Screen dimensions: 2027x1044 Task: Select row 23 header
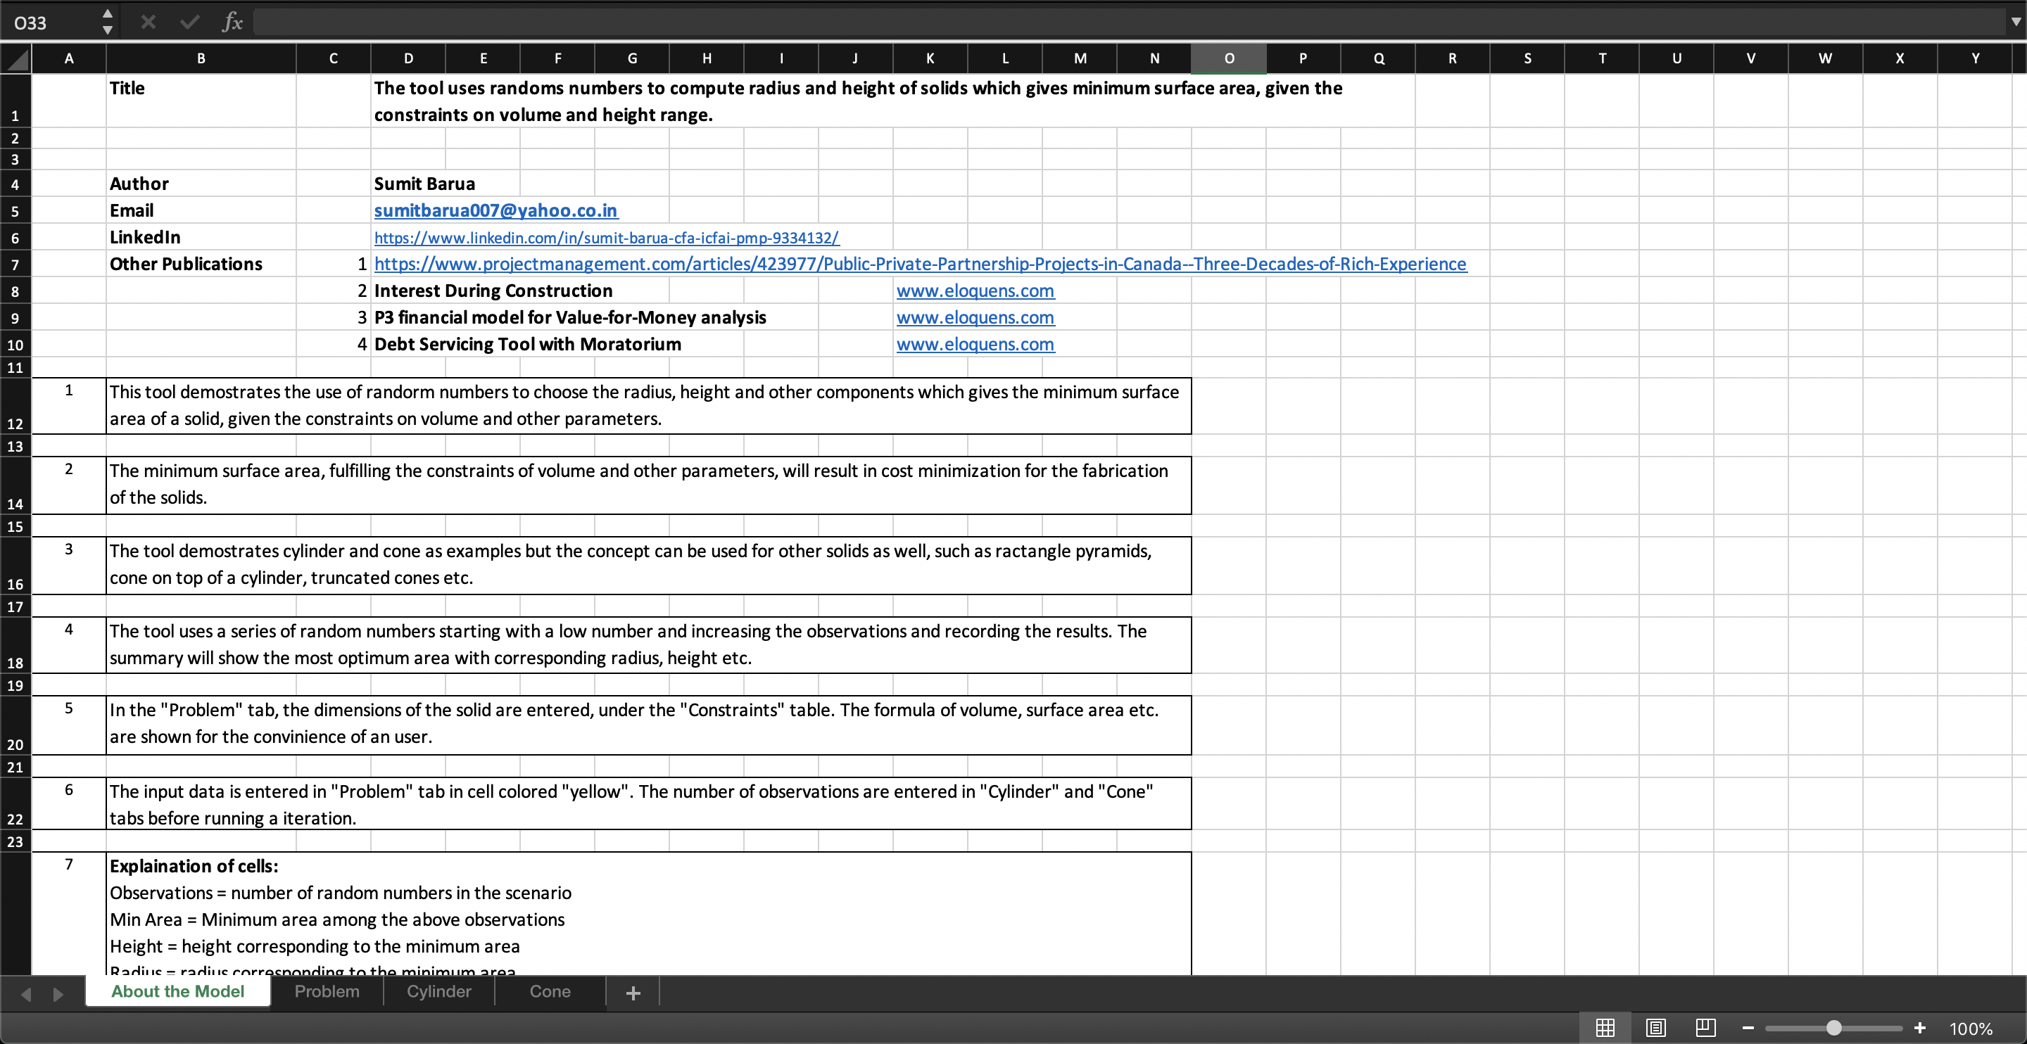[x=15, y=841]
